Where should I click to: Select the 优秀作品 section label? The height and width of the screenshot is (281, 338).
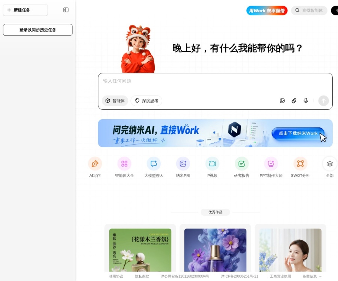(x=215, y=212)
